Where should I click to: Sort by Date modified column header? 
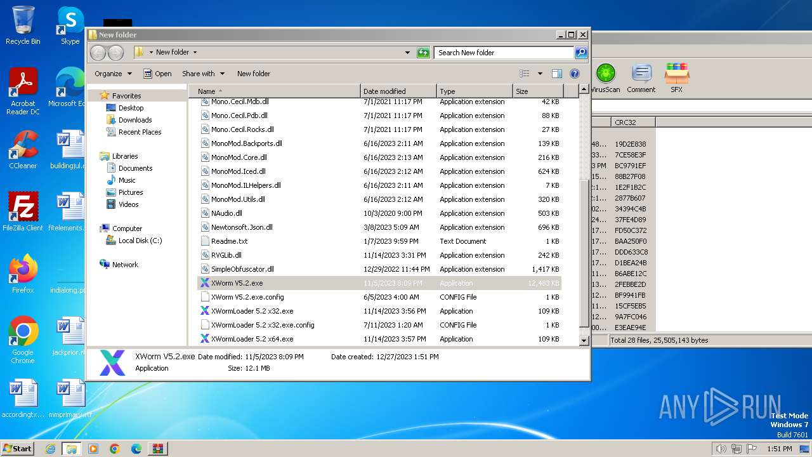[398, 91]
